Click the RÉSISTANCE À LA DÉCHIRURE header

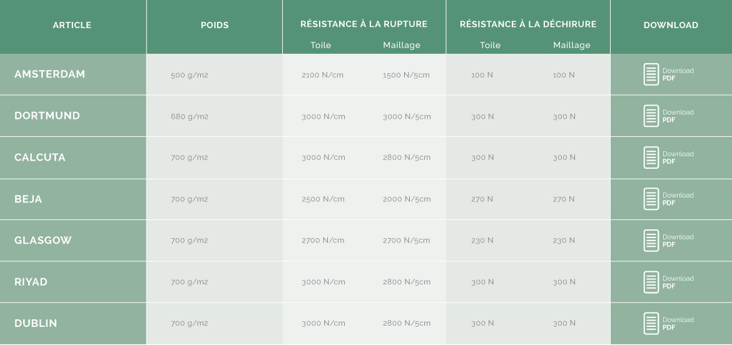[528, 24]
